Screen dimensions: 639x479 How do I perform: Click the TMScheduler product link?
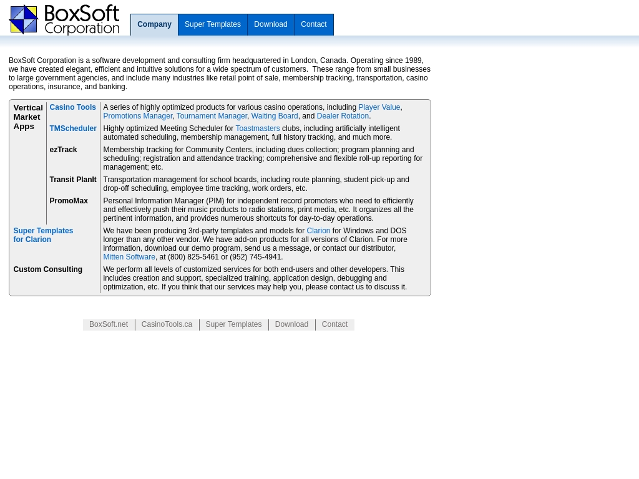(x=72, y=128)
